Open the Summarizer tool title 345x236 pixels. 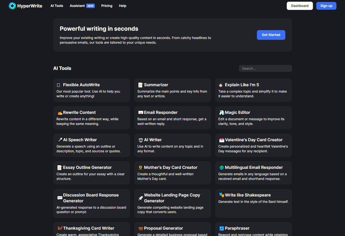click(156, 85)
